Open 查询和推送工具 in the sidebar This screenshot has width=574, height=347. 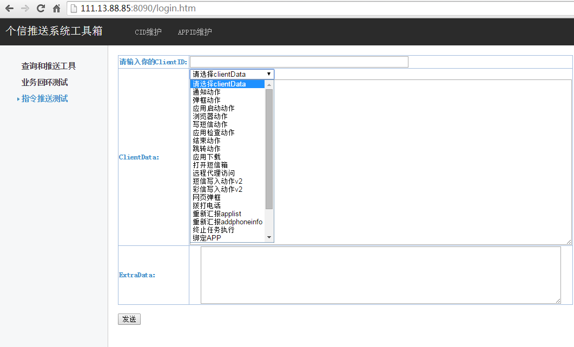(x=49, y=66)
